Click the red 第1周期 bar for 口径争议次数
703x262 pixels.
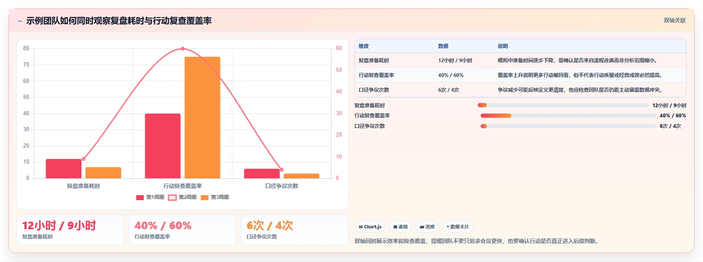pyautogui.click(x=262, y=174)
